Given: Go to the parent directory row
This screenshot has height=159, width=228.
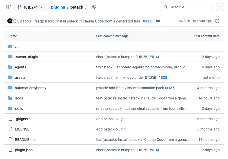Looking at the screenshot, I should [x=114, y=46].
